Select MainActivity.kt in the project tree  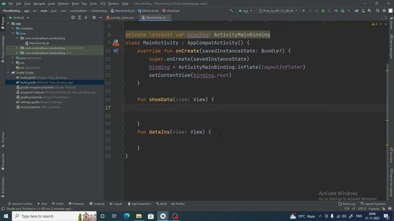tap(37, 43)
